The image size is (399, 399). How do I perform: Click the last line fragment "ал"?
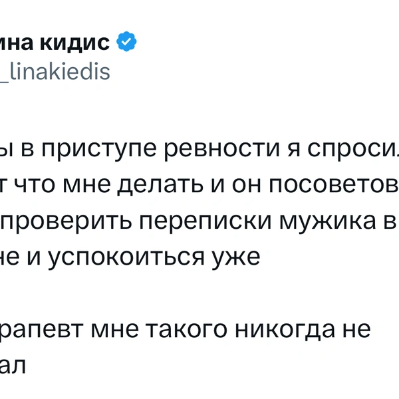pyautogui.click(x=13, y=366)
